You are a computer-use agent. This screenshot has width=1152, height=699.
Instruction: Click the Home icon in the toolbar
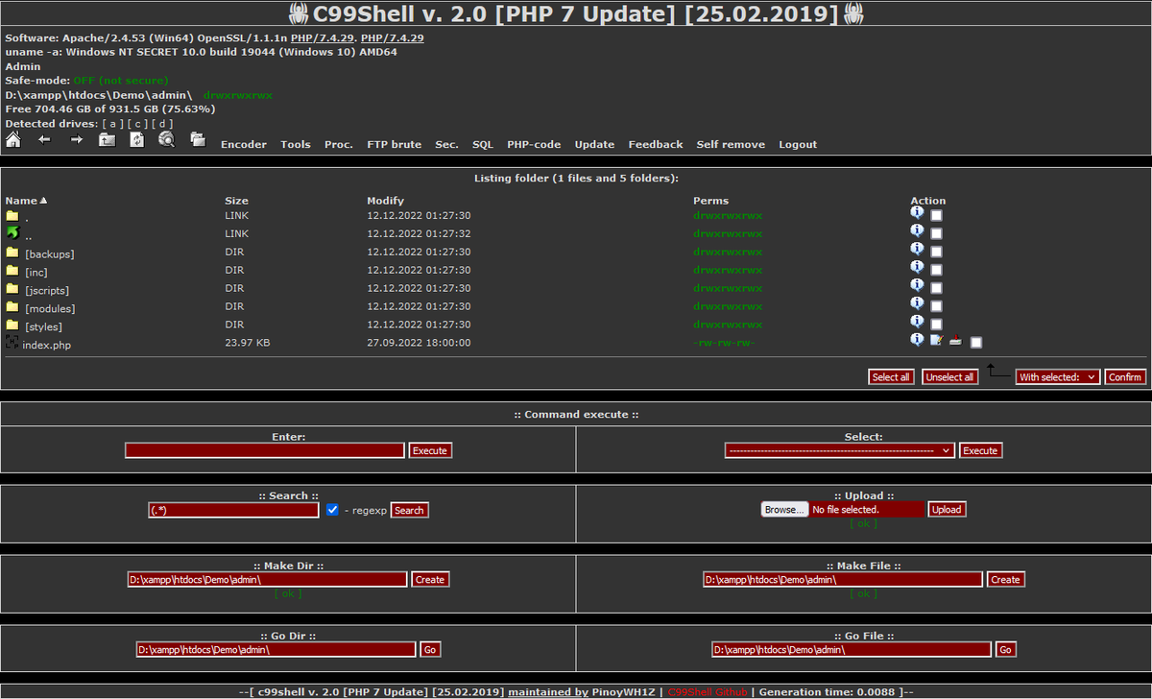[12, 139]
